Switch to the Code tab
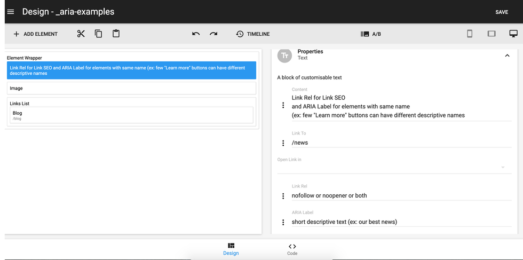 pyautogui.click(x=292, y=249)
